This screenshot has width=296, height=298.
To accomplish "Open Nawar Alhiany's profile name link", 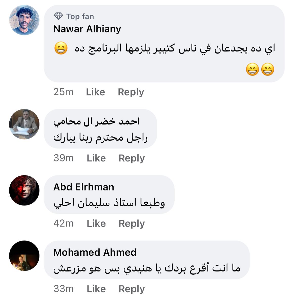I will coord(87,29).
